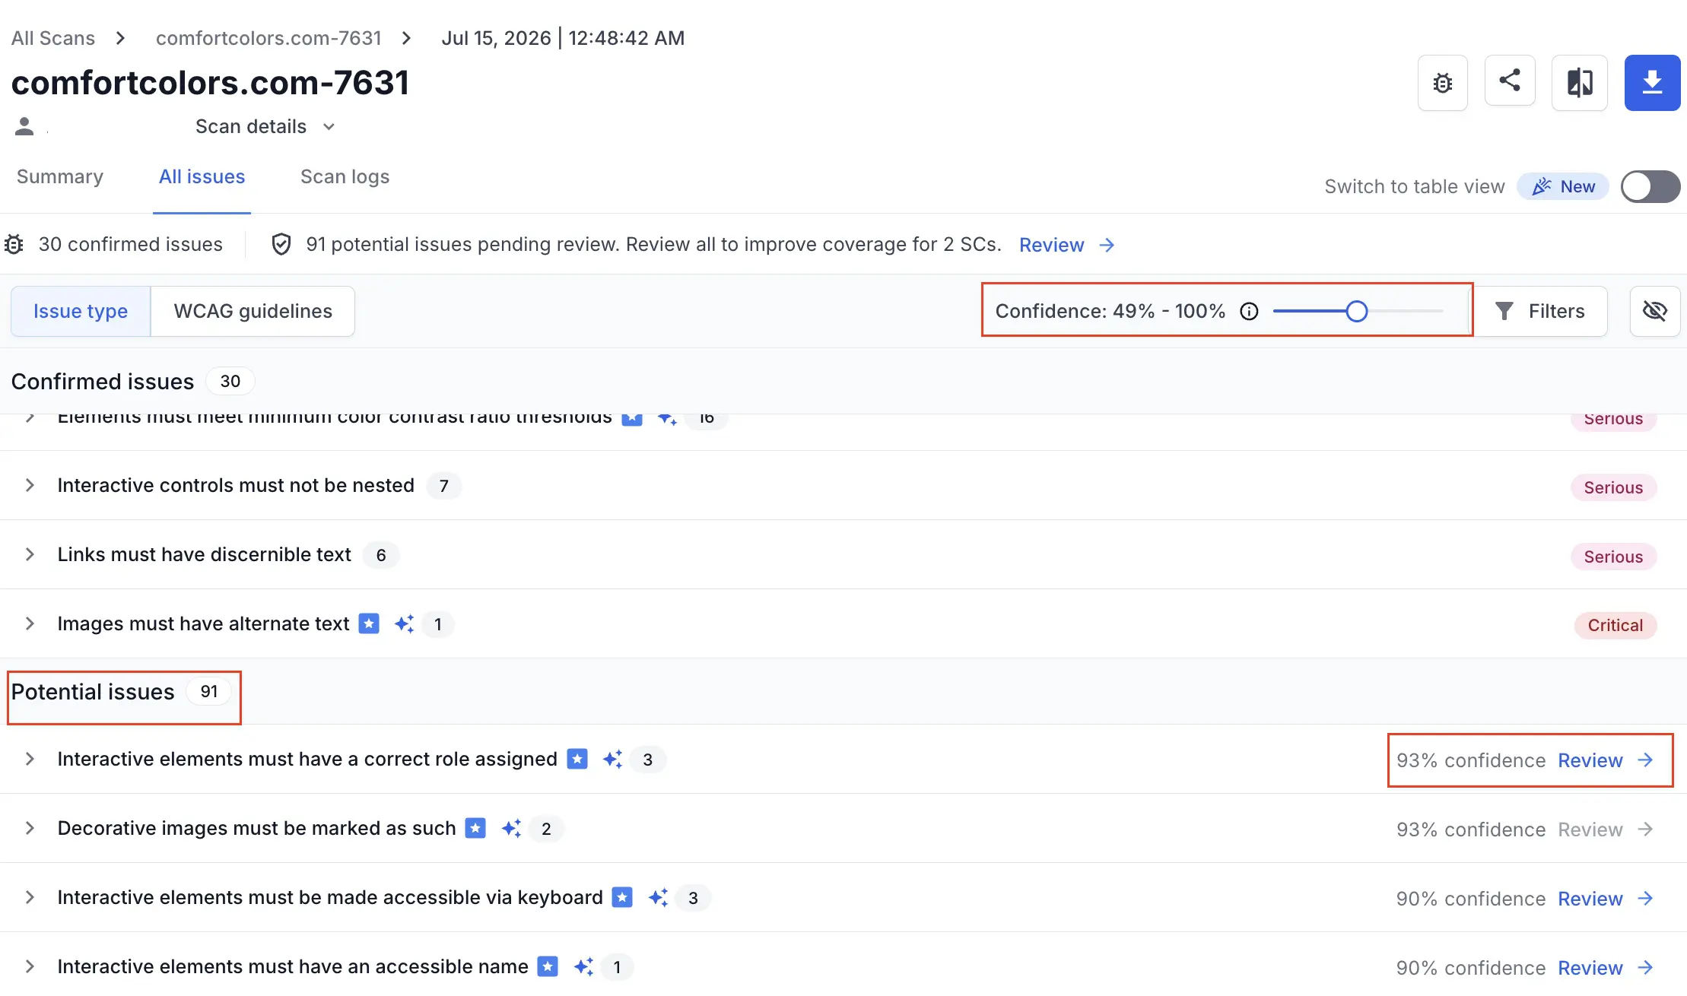Click Serious badge on Links discernible text row
This screenshot has height=996, width=1687.
pyautogui.click(x=1613, y=557)
